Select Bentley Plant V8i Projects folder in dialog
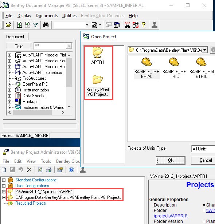 (98, 86)
